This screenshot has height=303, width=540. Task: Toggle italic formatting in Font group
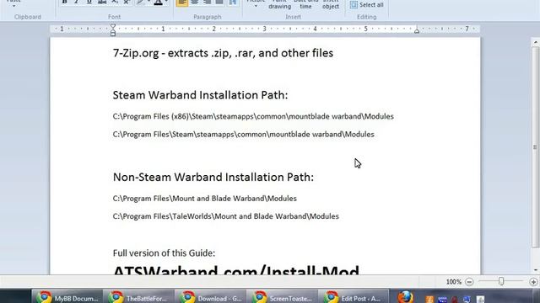[77, 3]
